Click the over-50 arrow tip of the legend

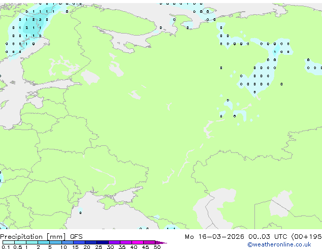(x=161, y=242)
